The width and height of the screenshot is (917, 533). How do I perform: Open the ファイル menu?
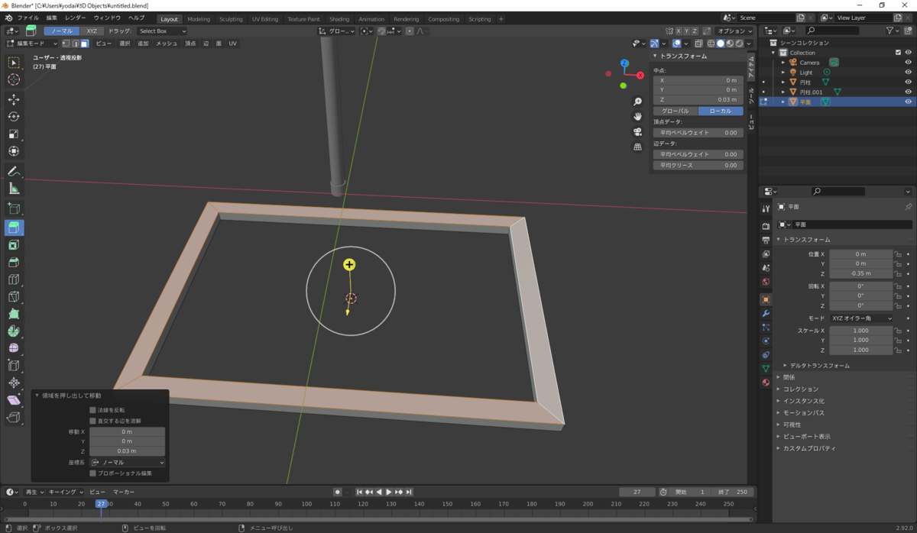(x=28, y=18)
